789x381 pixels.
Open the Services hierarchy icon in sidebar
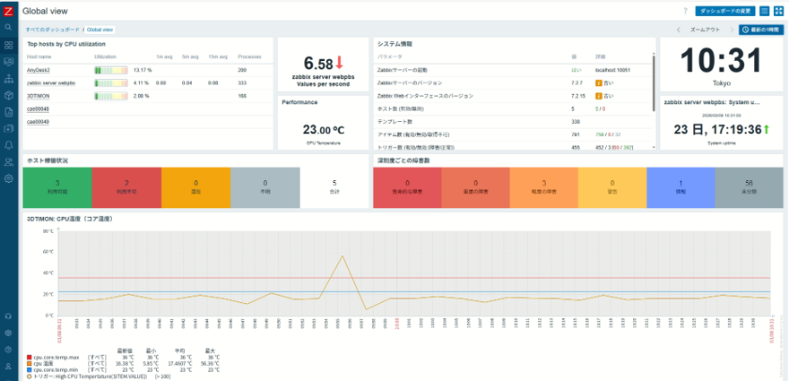pyautogui.click(x=8, y=79)
